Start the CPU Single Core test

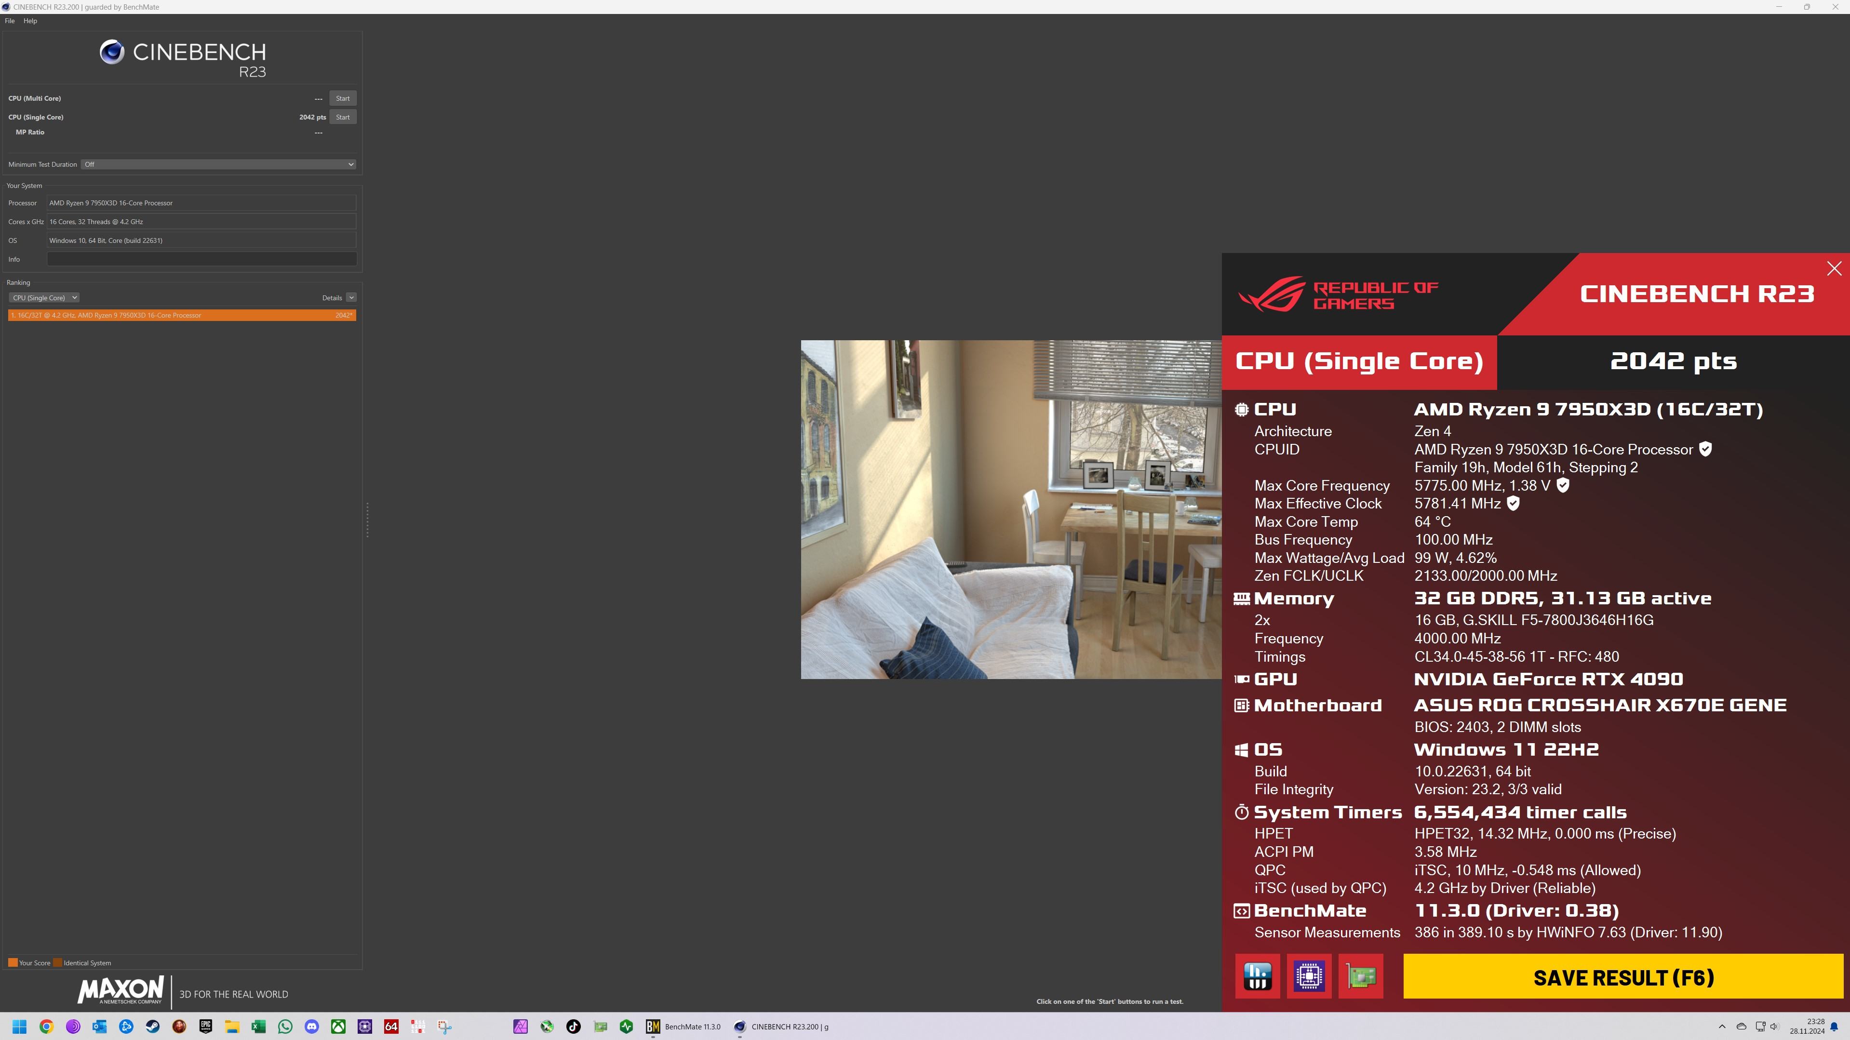pyautogui.click(x=343, y=117)
